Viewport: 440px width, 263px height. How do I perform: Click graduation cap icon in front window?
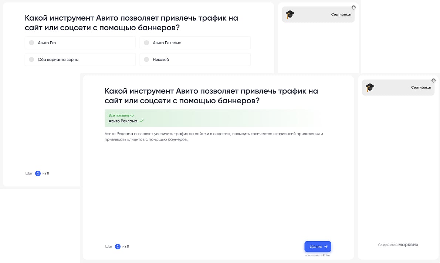[x=370, y=87]
